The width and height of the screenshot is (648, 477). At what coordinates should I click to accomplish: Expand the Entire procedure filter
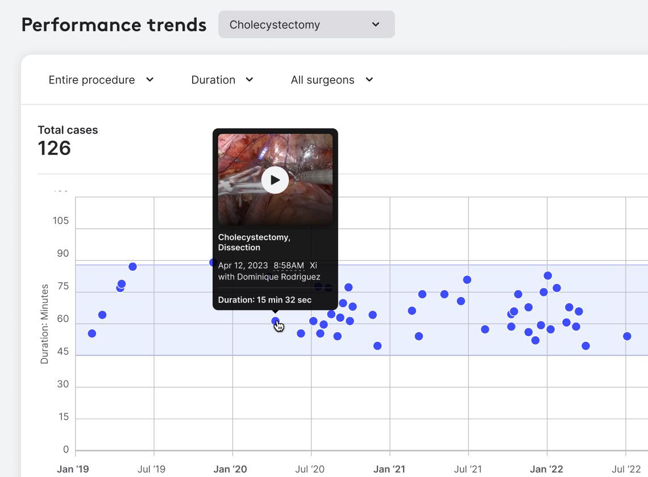[101, 80]
